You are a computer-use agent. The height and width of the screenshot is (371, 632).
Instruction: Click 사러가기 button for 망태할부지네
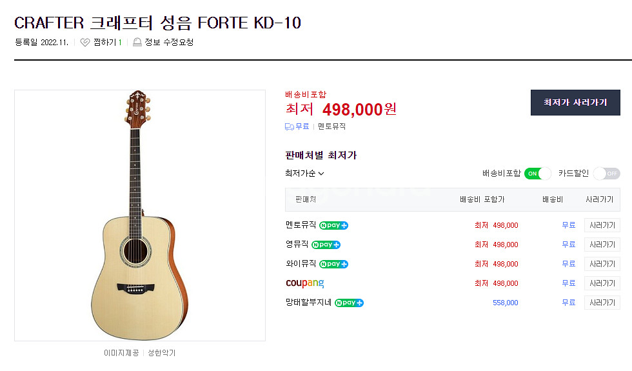point(602,303)
